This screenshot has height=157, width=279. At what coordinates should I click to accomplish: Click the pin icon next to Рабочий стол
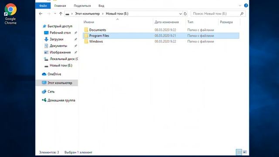click(x=75, y=33)
